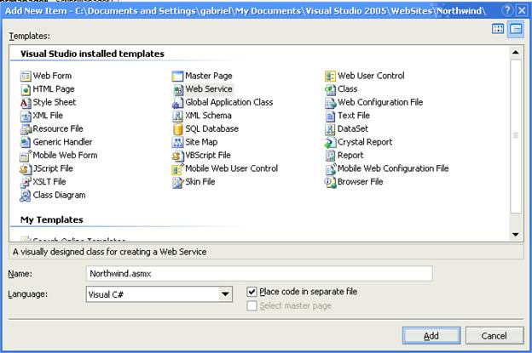Image resolution: width=532 pixels, height=353 pixels.
Task: Open the Language dropdown arrow
Action: tap(225, 294)
